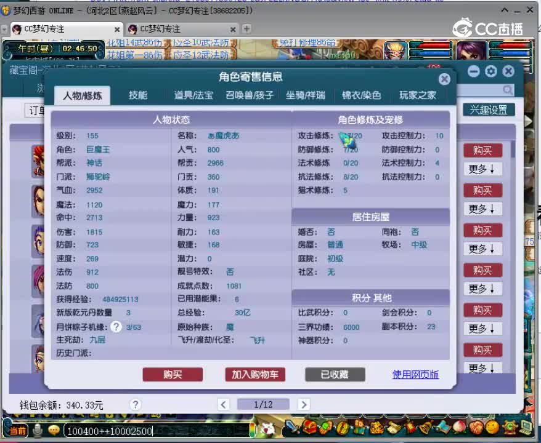
Task: Expand second 更多 dropdown in the listing
Action: [x=482, y=209]
